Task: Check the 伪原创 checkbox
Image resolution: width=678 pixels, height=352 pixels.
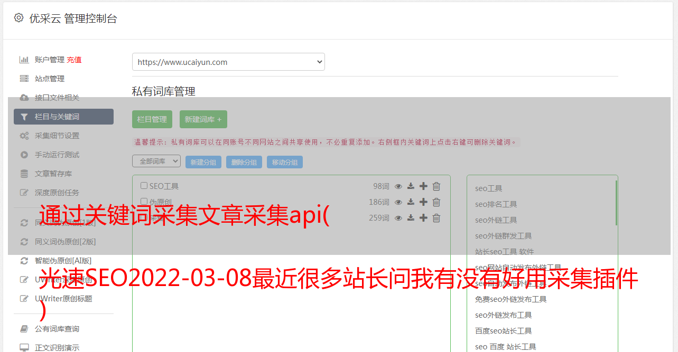Action: pyautogui.click(x=144, y=202)
